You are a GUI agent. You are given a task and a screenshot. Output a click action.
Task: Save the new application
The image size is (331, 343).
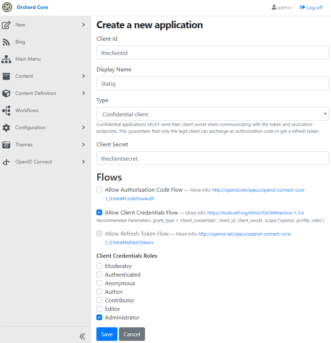point(107,334)
